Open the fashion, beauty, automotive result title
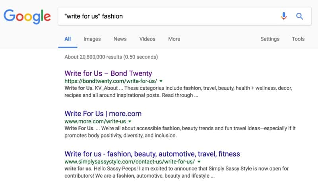Screen dimensions: 318x184 pos(152,154)
